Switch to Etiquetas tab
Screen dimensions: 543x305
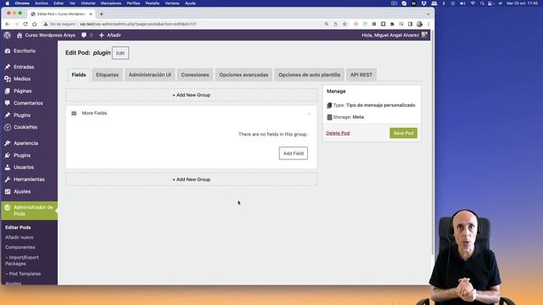pyautogui.click(x=108, y=75)
